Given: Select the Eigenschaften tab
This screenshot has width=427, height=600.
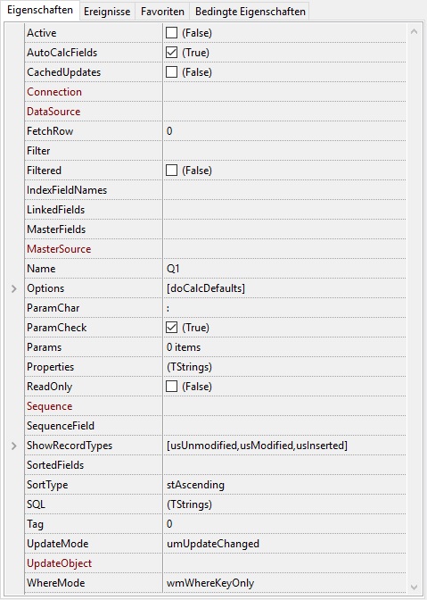Looking at the screenshot, I should tap(40, 11).
